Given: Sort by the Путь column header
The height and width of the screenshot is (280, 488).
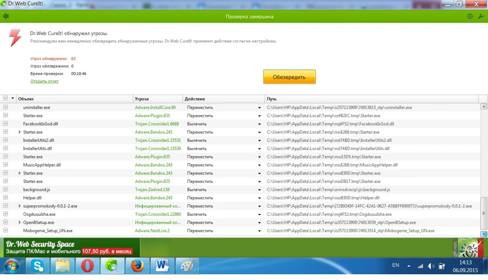Looking at the screenshot, I should pos(372,99).
